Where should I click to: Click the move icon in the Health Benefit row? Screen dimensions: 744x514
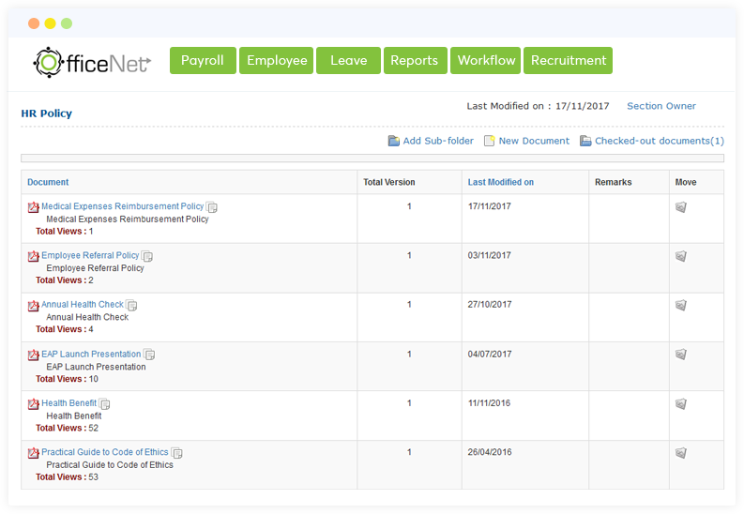(681, 403)
